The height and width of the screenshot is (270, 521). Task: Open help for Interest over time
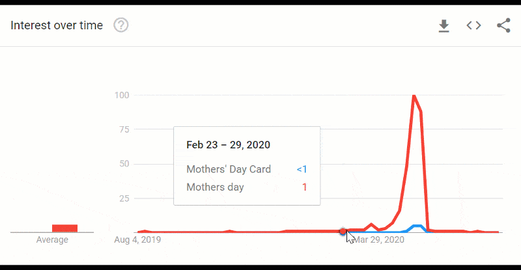click(x=121, y=25)
